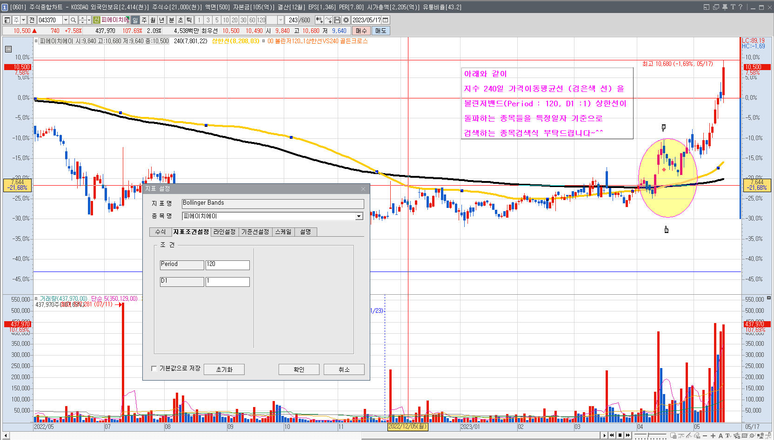Select the text annotation A tool
The height and width of the screenshot is (440, 774).
click(721, 436)
